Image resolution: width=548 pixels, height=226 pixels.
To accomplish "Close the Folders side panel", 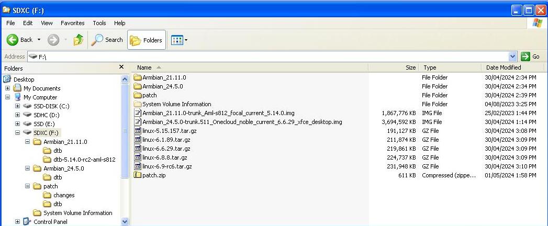I will [x=121, y=67].
